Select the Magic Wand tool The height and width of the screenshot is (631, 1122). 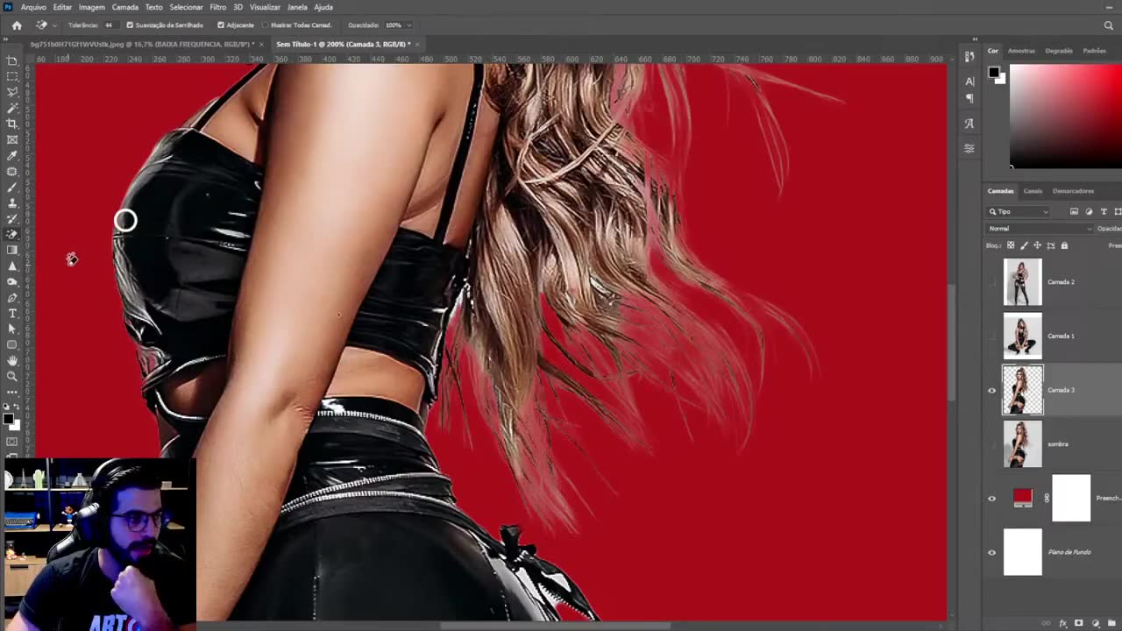coord(12,108)
